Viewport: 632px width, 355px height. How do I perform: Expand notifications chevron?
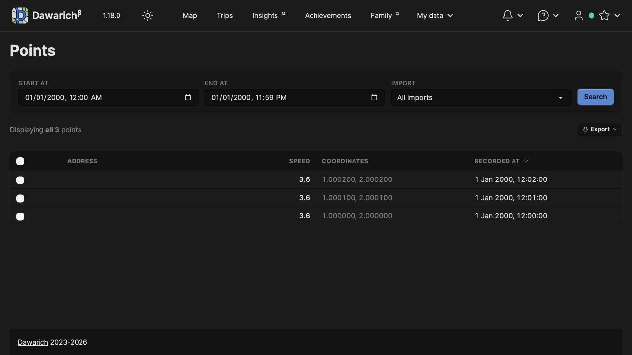pos(520,16)
